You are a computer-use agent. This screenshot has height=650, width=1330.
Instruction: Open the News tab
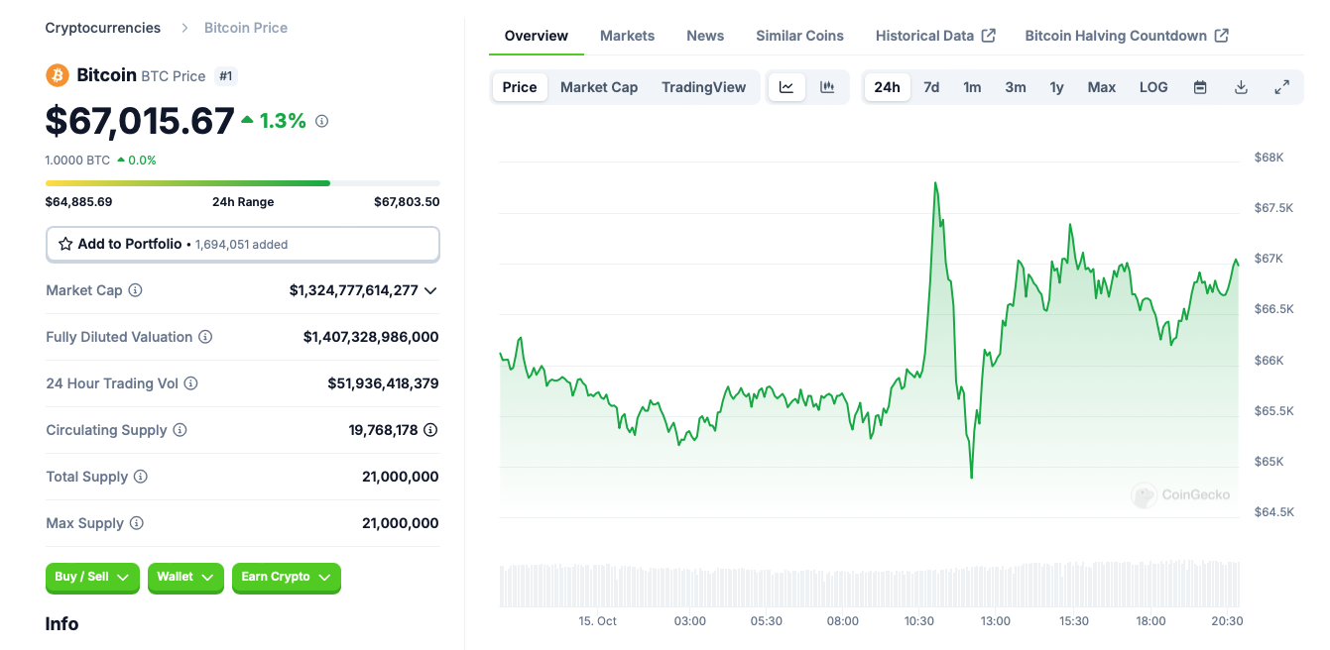tap(705, 35)
